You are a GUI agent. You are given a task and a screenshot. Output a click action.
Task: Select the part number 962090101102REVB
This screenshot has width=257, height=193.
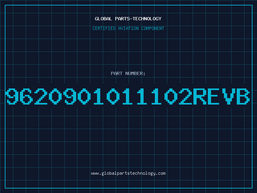pyautogui.click(x=128, y=96)
